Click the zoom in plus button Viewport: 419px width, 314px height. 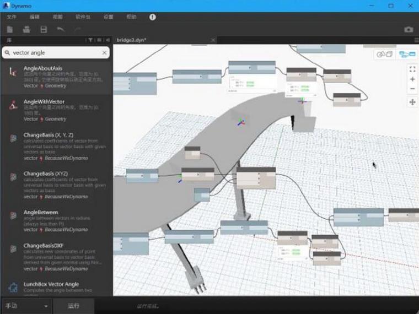coord(412,79)
